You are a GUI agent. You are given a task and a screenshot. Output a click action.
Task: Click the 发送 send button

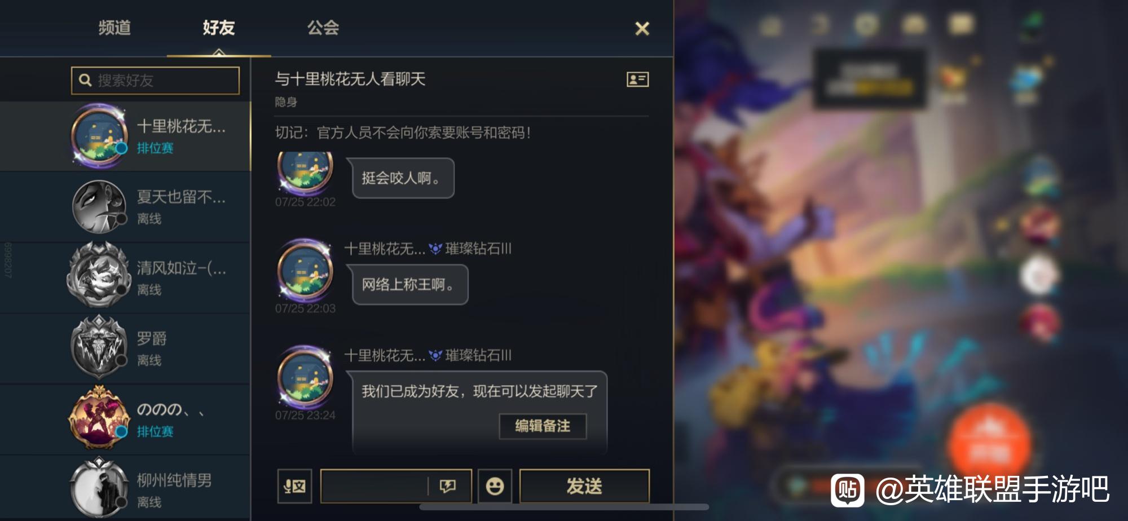click(x=584, y=486)
